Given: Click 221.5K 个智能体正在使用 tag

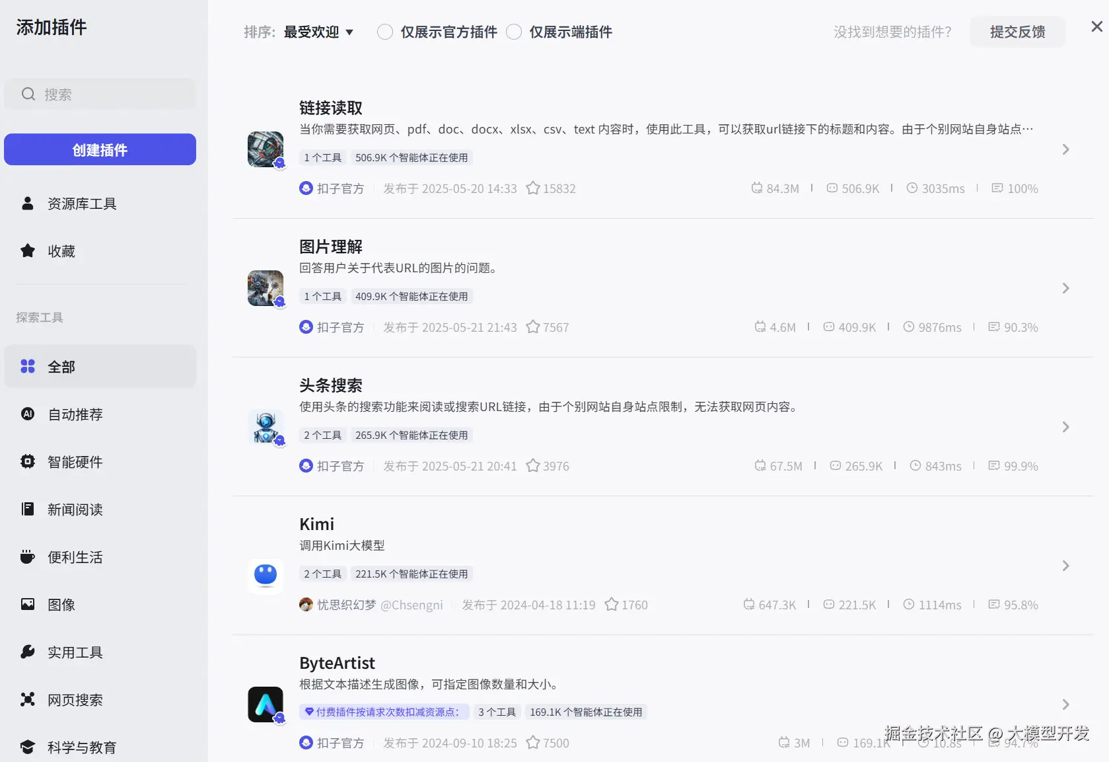Looking at the screenshot, I should 411,574.
